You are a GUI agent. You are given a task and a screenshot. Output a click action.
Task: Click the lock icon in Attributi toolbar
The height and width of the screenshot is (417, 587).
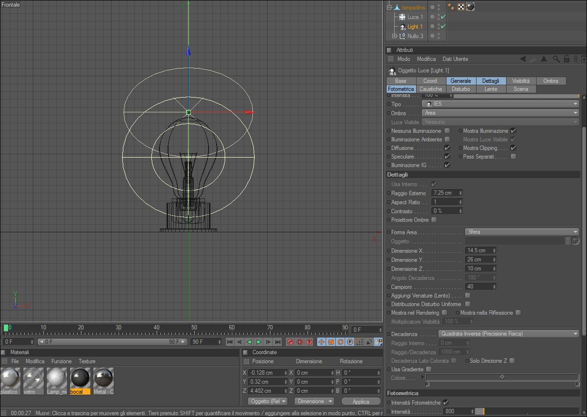(x=567, y=59)
